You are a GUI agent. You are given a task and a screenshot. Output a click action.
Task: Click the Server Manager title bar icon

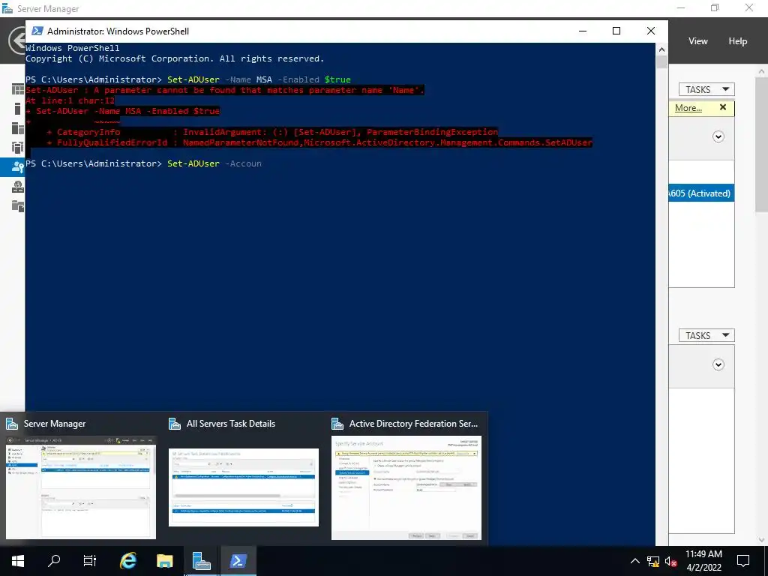[x=7, y=8]
